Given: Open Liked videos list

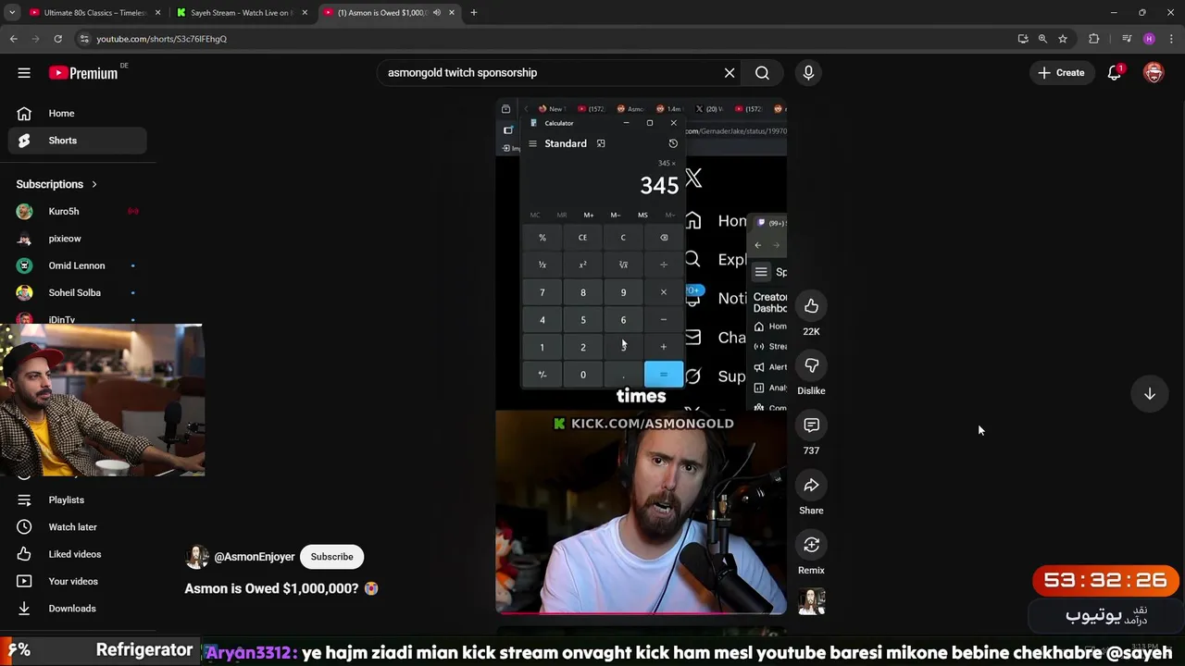Looking at the screenshot, I should (x=78, y=554).
